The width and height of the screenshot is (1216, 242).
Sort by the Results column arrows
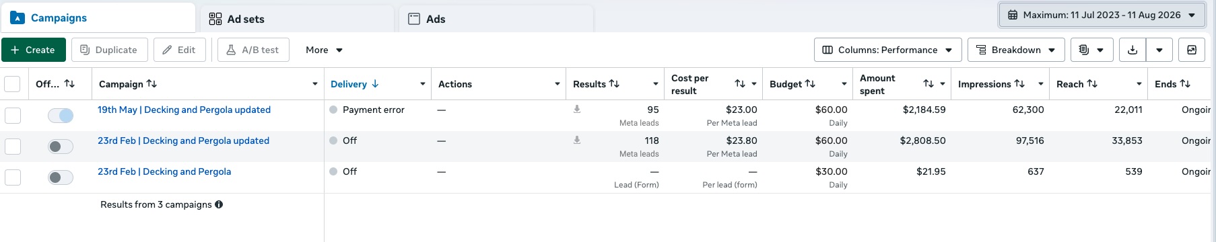point(614,84)
